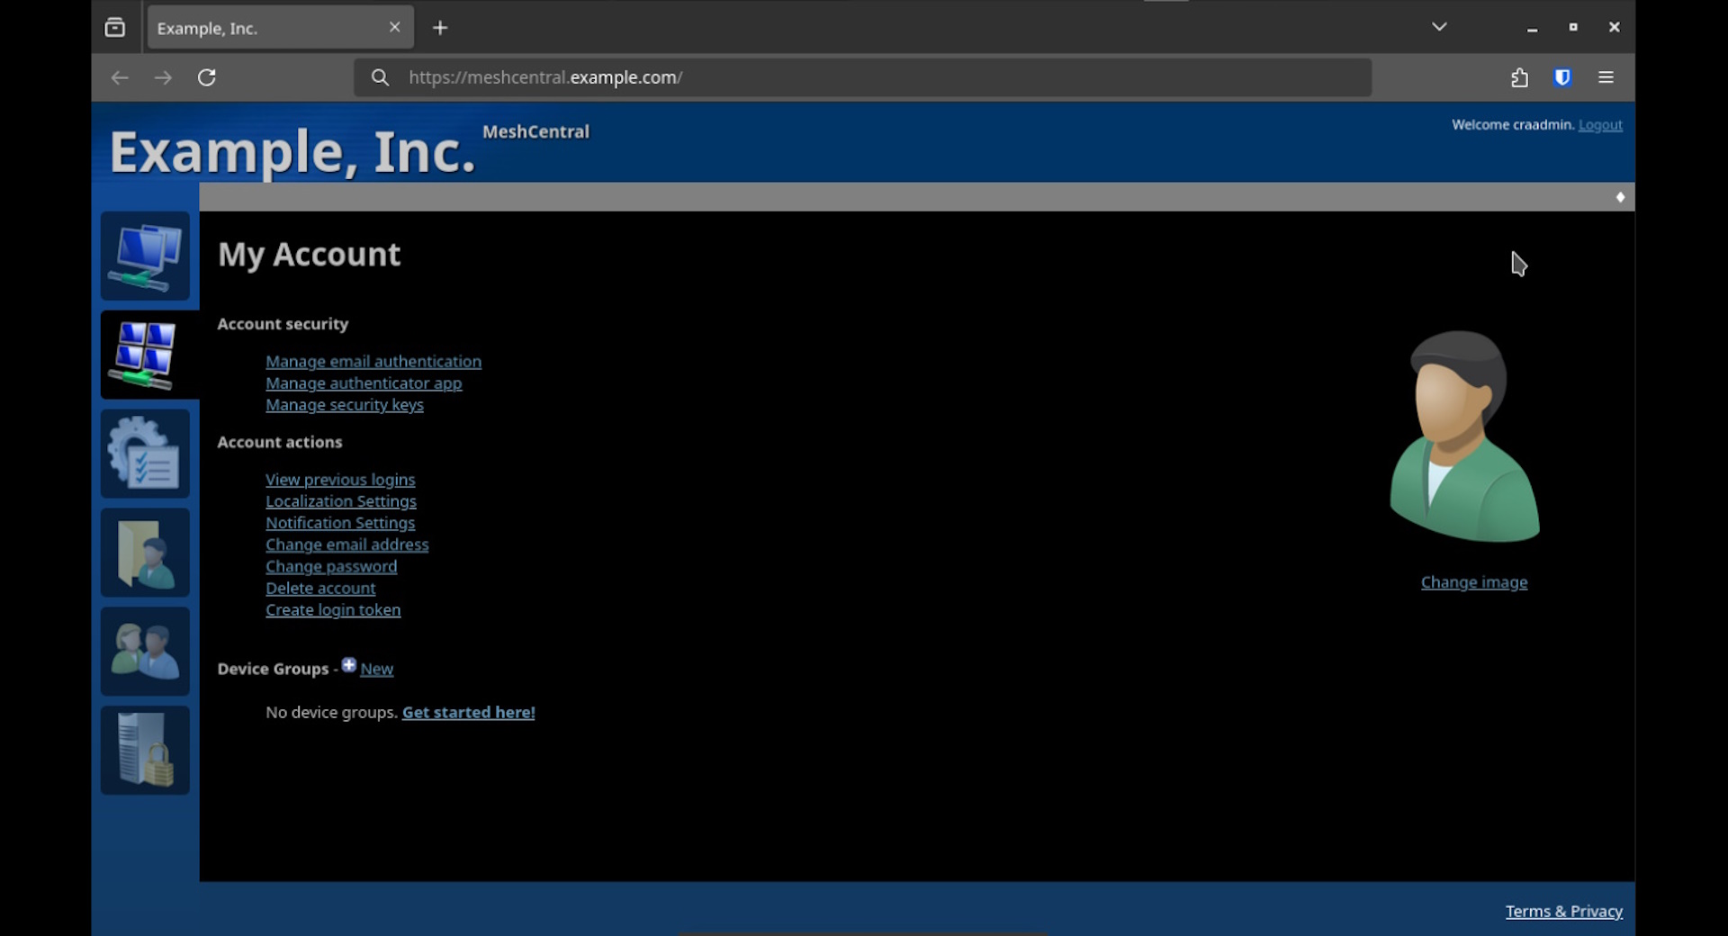Viewport: 1728px width, 936px height.
Task: Select My Account sidebar icon
Action: [x=145, y=355]
